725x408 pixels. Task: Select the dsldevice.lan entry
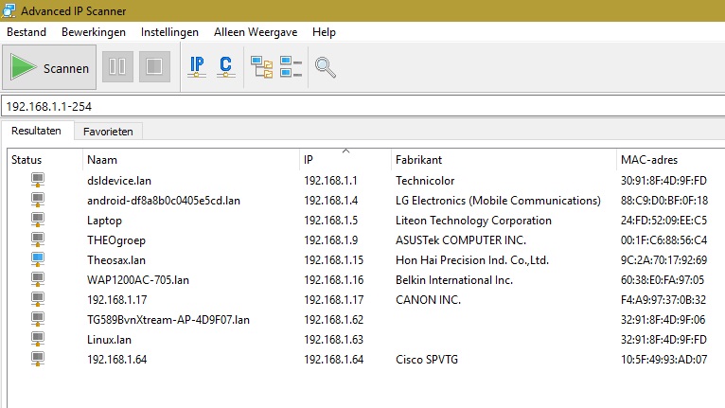119,181
